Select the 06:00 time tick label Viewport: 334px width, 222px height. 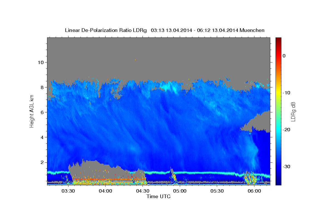coord(254,191)
